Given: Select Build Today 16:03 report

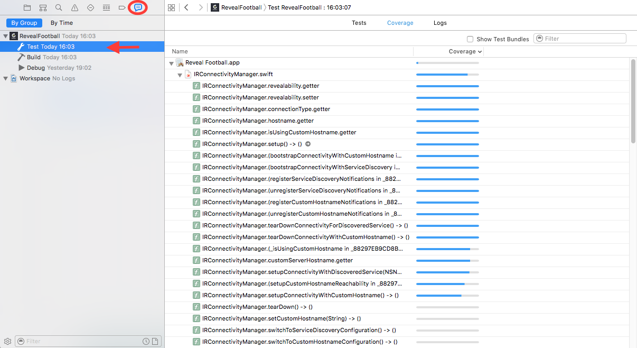Looking at the screenshot, I should 82,57.
